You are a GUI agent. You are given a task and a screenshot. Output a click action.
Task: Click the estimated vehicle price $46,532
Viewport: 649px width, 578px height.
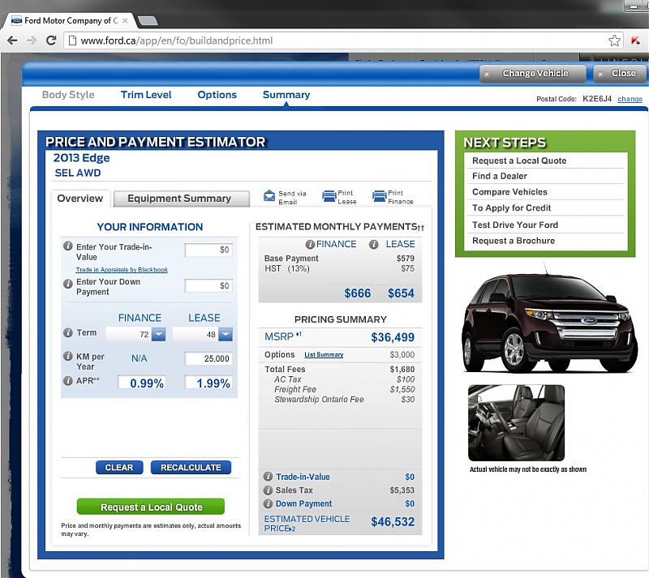point(393,522)
